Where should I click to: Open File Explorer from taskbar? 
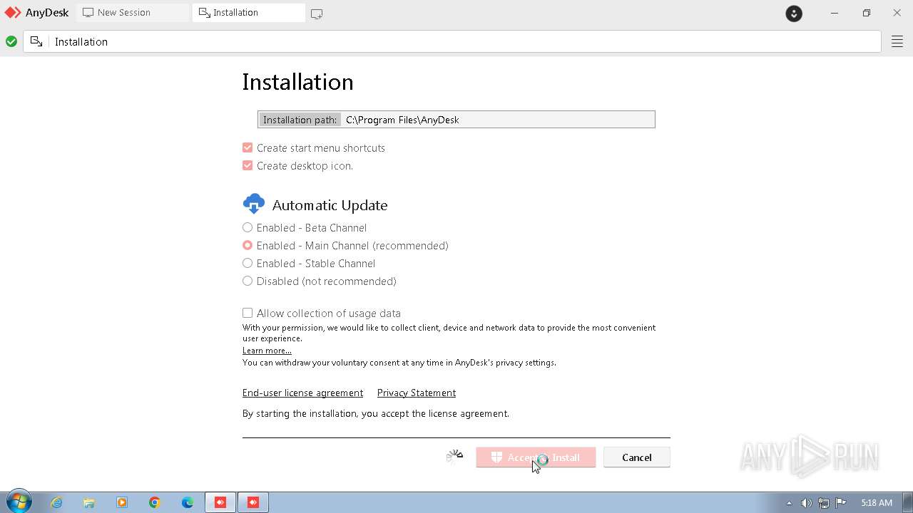(x=89, y=502)
